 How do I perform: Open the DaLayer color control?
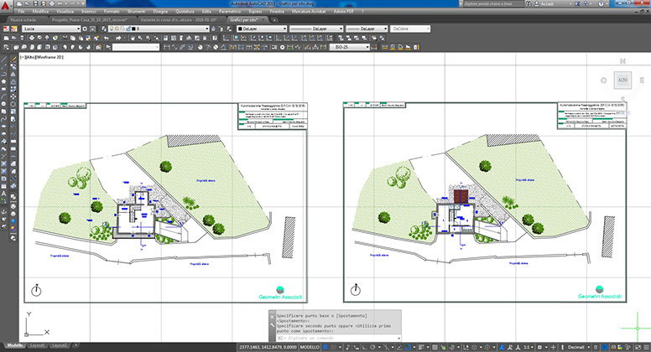[x=263, y=28]
